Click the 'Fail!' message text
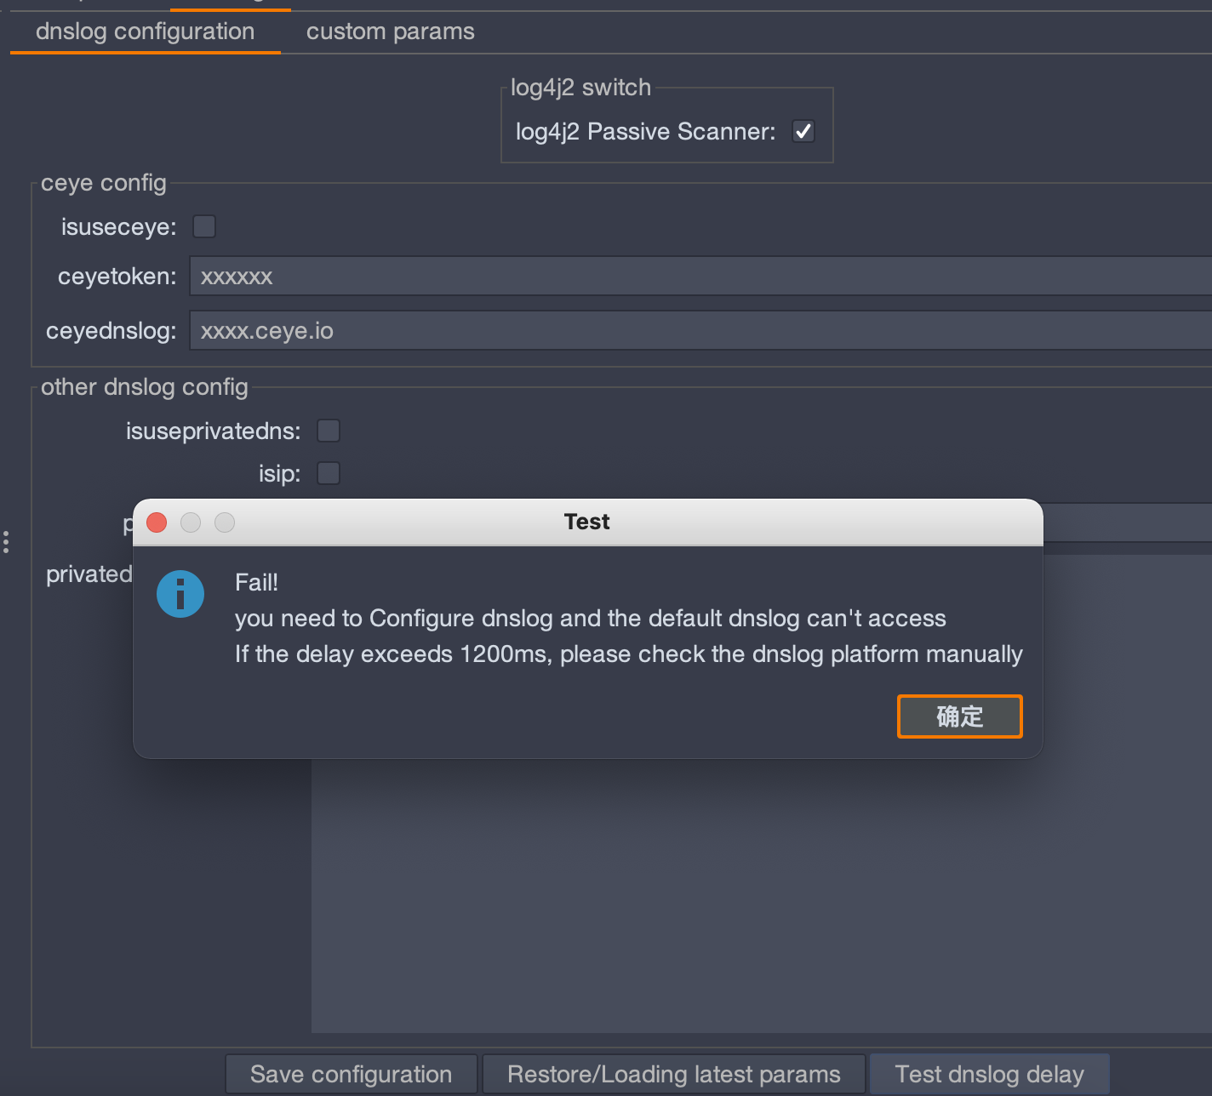This screenshot has width=1212, height=1096. point(256,582)
